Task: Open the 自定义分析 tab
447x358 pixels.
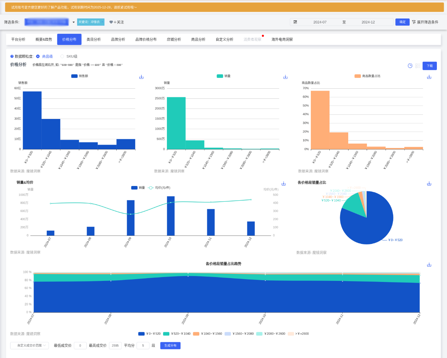Action: pyautogui.click(x=225, y=39)
